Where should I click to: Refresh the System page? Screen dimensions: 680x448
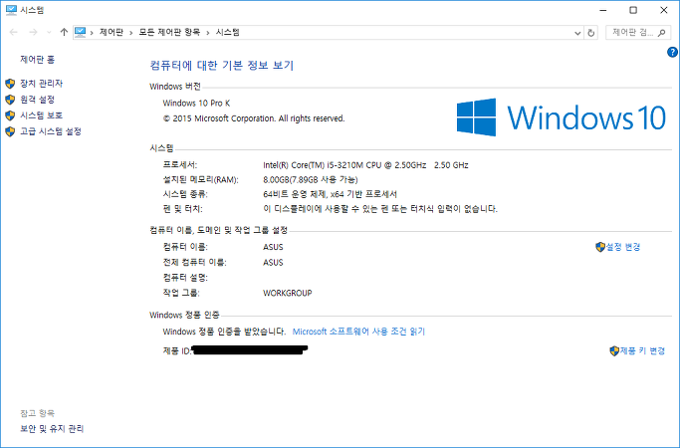(590, 33)
